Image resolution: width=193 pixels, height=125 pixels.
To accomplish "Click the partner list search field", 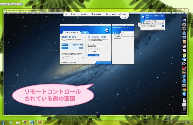I will (x=128, y=33).
